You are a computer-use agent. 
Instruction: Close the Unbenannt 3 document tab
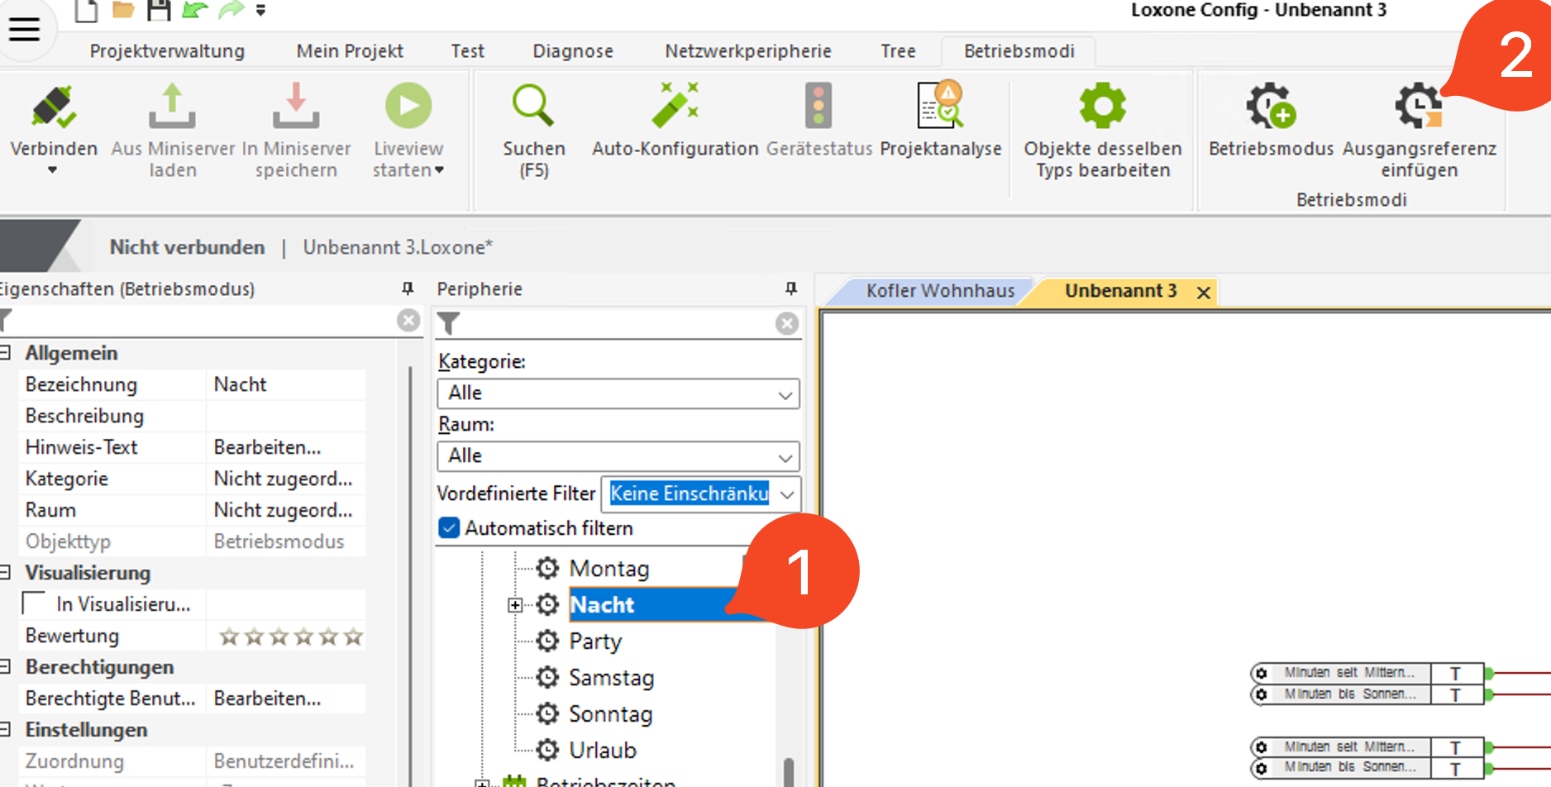(x=1204, y=293)
